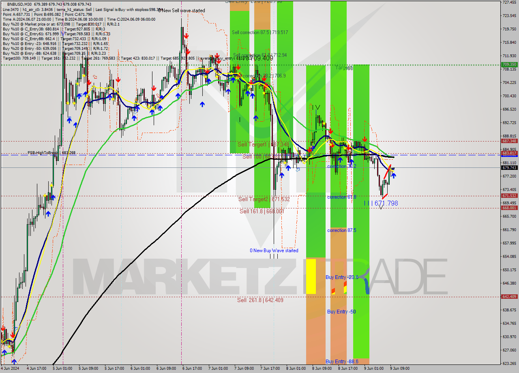Select the 'Sell Target2 | 671.532' label

click(264, 199)
